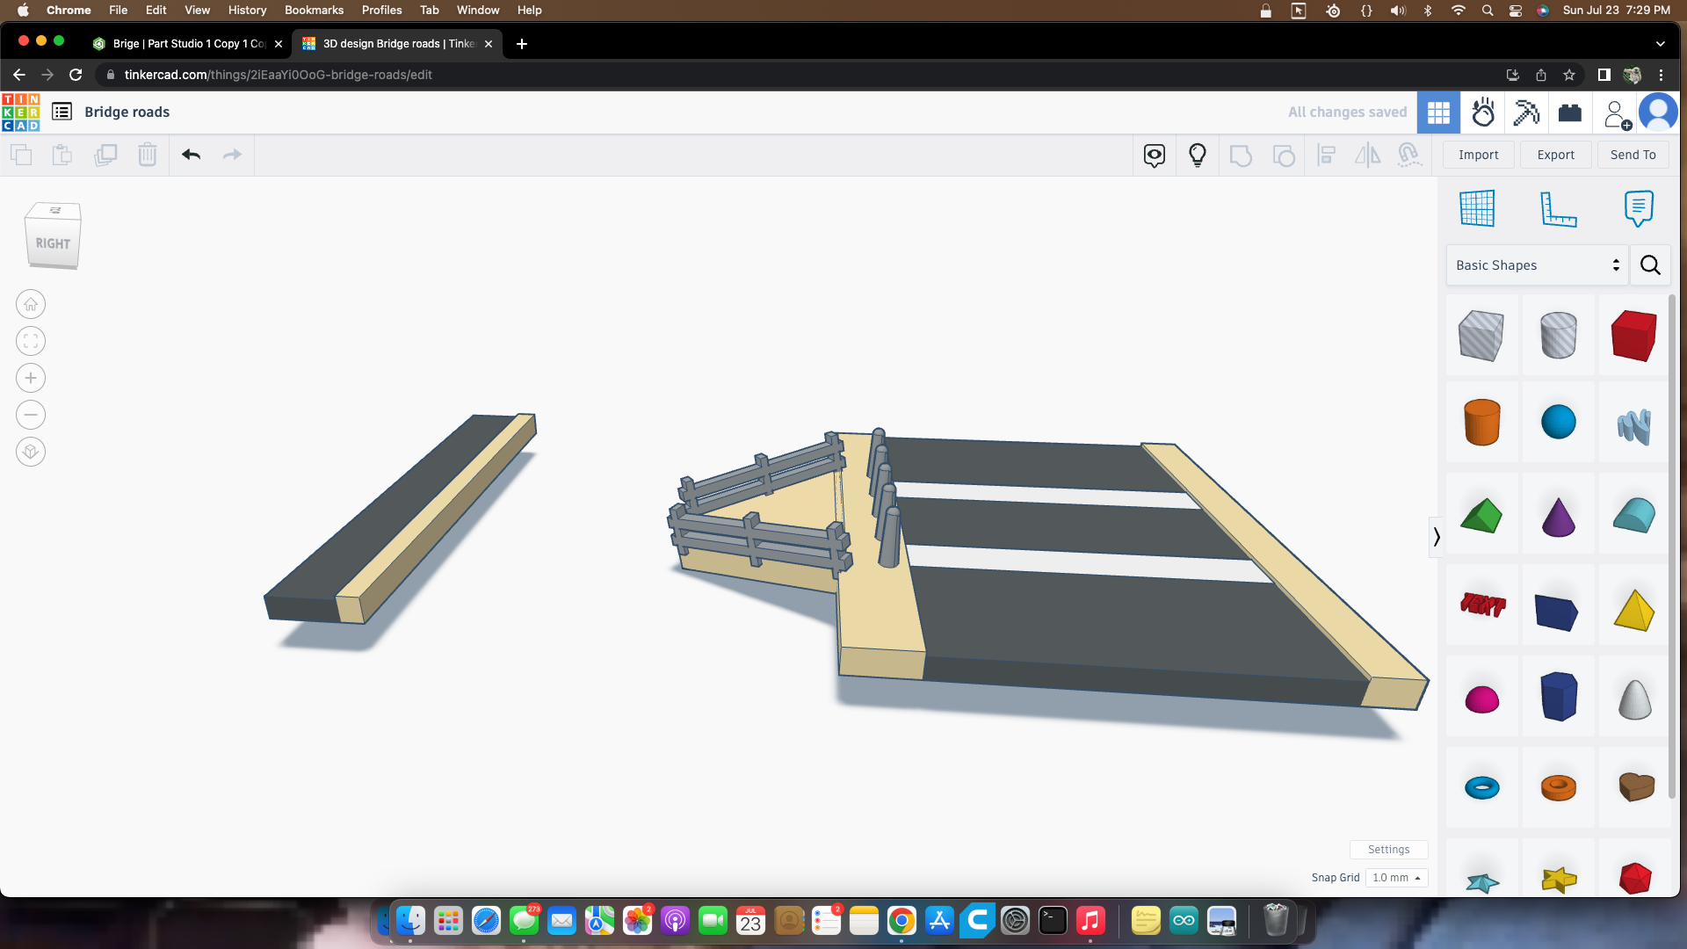Click the Home view icon
Screen dimensions: 1687x949
(31, 305)
